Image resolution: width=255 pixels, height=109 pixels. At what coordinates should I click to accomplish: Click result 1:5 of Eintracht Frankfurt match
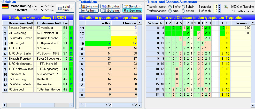click(65, 59)
